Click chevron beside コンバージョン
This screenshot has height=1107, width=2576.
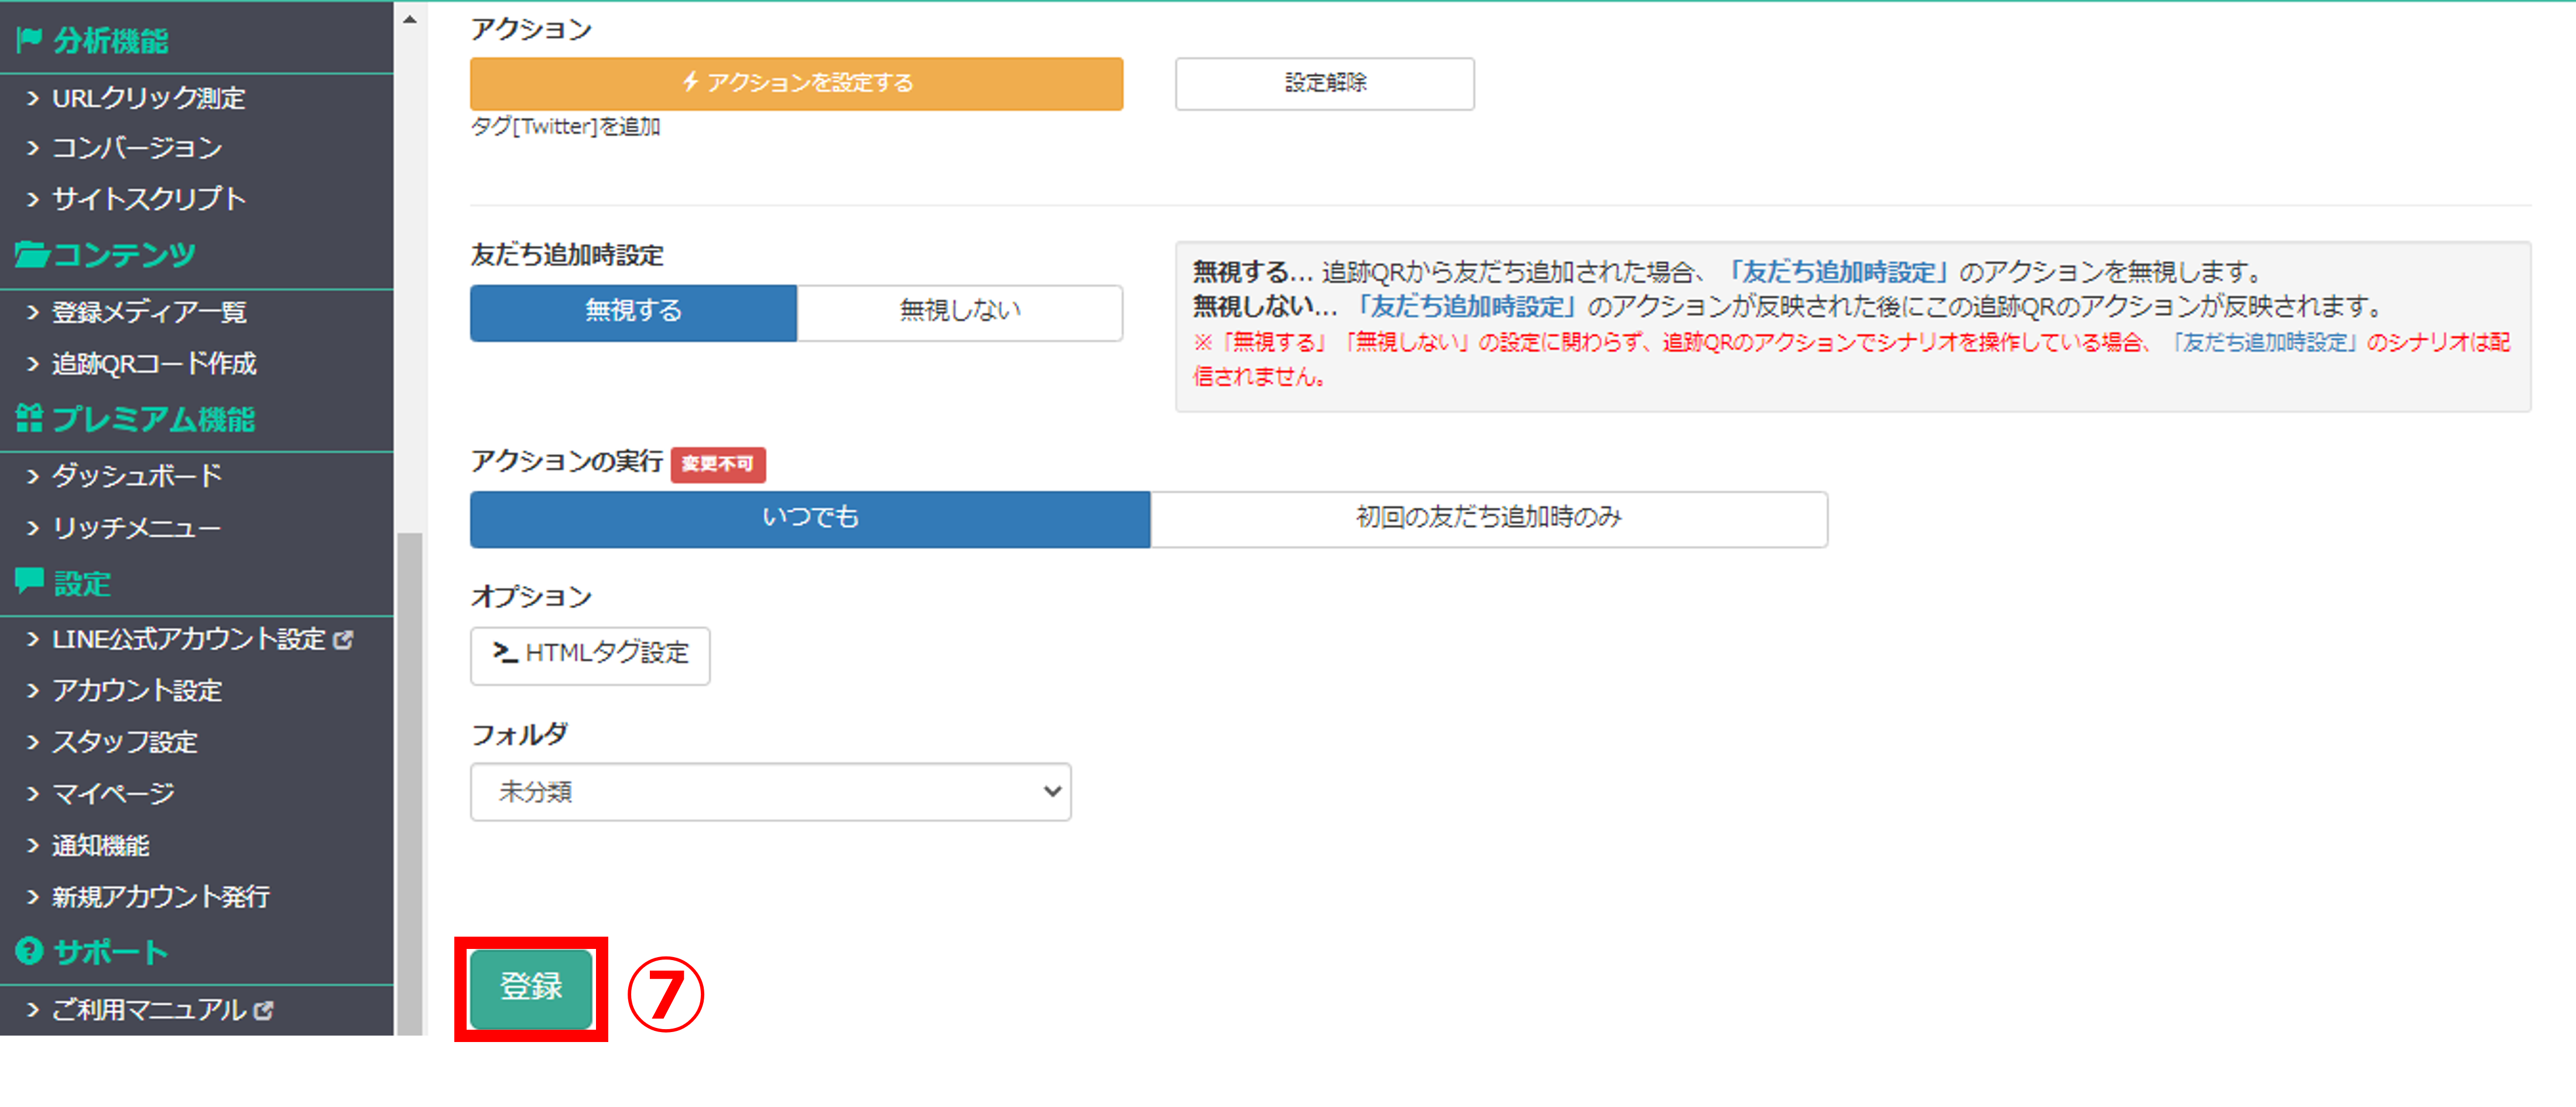click(33, 148)
